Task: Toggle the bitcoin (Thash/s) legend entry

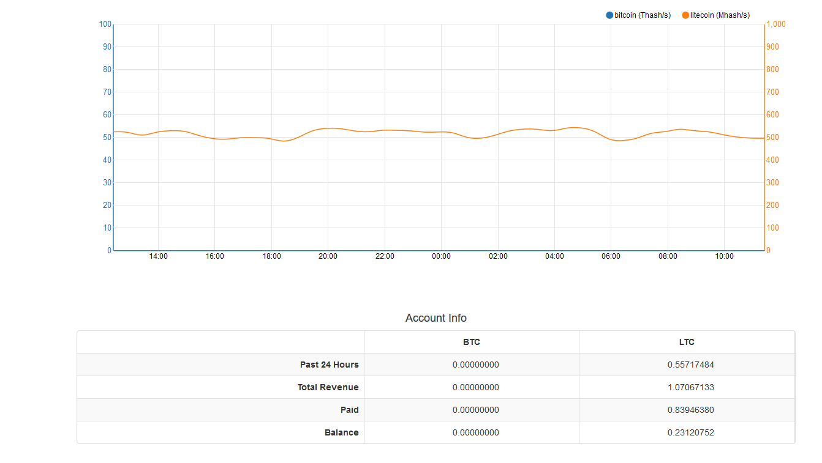Action: coord(638,15)
